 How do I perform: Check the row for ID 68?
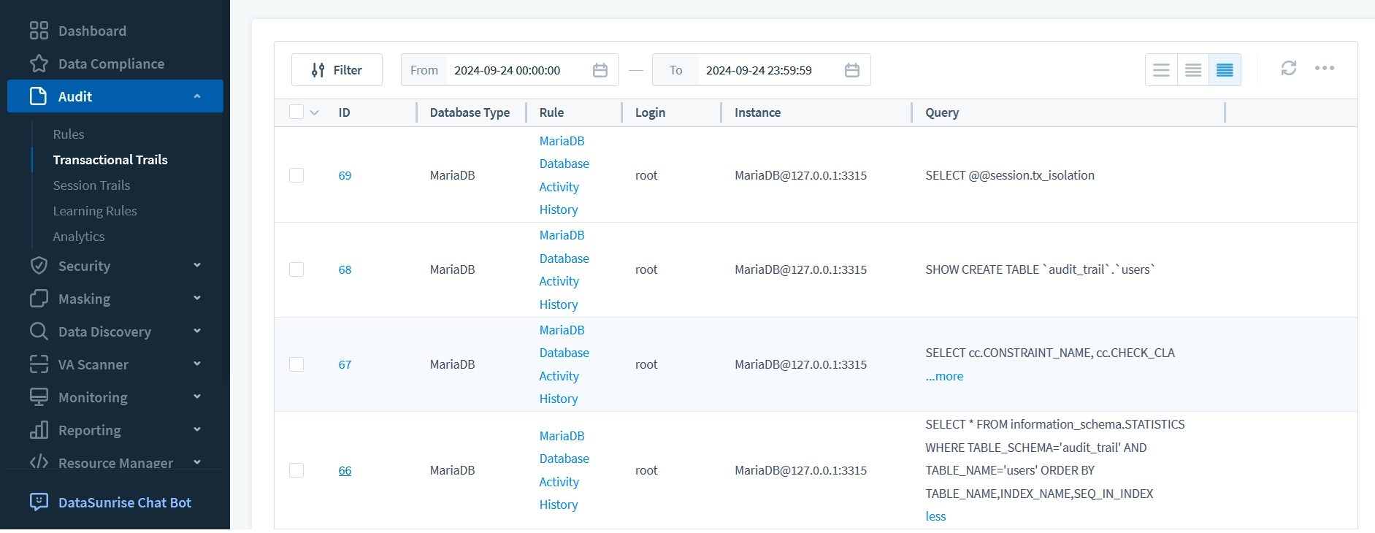tap(296, 269)
